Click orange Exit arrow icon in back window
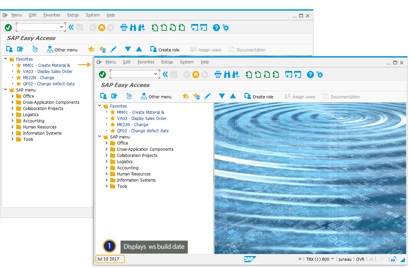Viewport: 412px width, 268px height. (x=102, y=27)
